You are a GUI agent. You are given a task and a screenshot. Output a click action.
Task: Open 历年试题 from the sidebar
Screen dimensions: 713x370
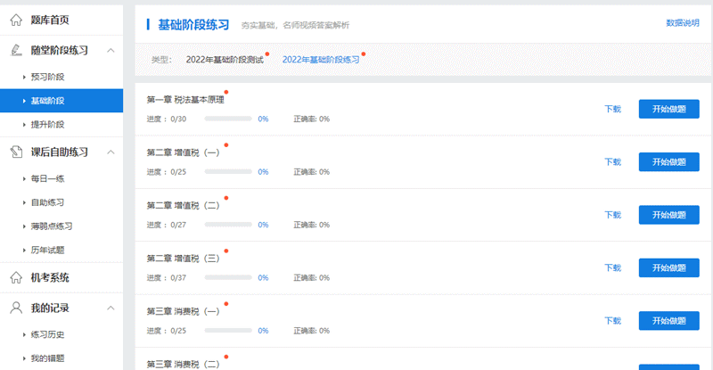[47, 250]
